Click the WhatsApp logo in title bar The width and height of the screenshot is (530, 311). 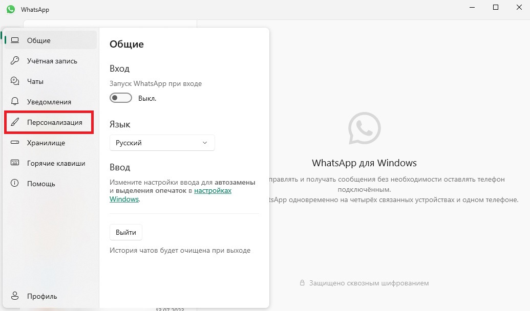pos(11,9)
